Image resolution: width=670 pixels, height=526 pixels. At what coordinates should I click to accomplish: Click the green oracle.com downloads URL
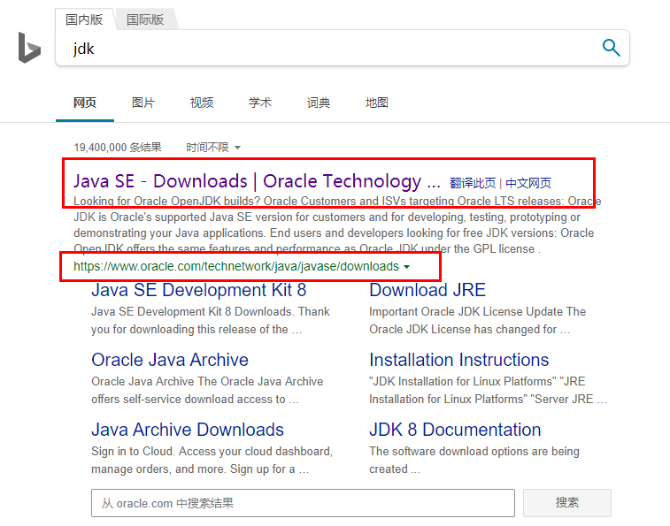235,266
